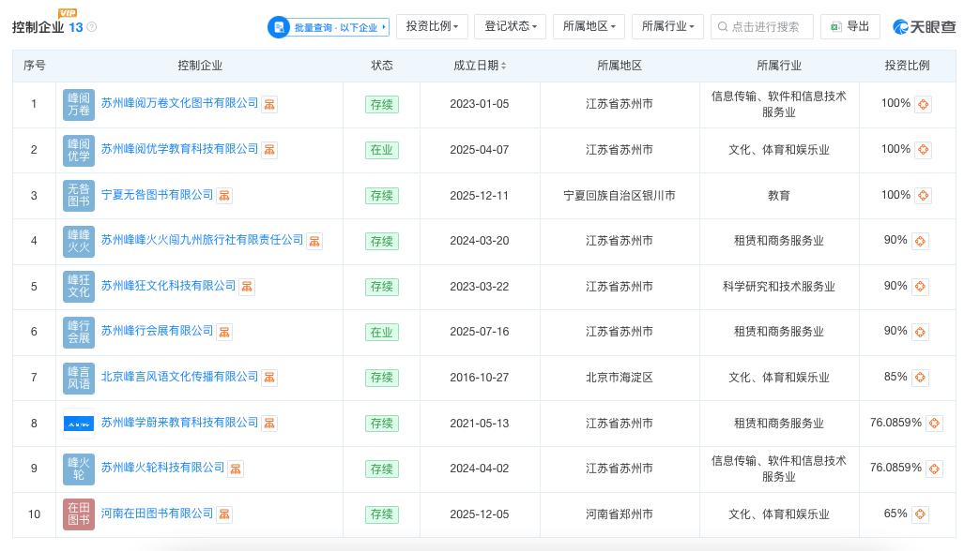Click the batch query 以下企业 button
Screen dimensions: 964x551
[329, 27]
